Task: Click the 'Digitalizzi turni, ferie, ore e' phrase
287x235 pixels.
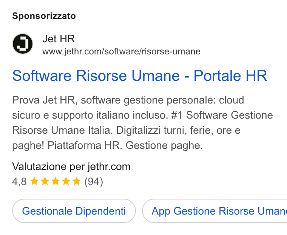Action: coord(178,130)
